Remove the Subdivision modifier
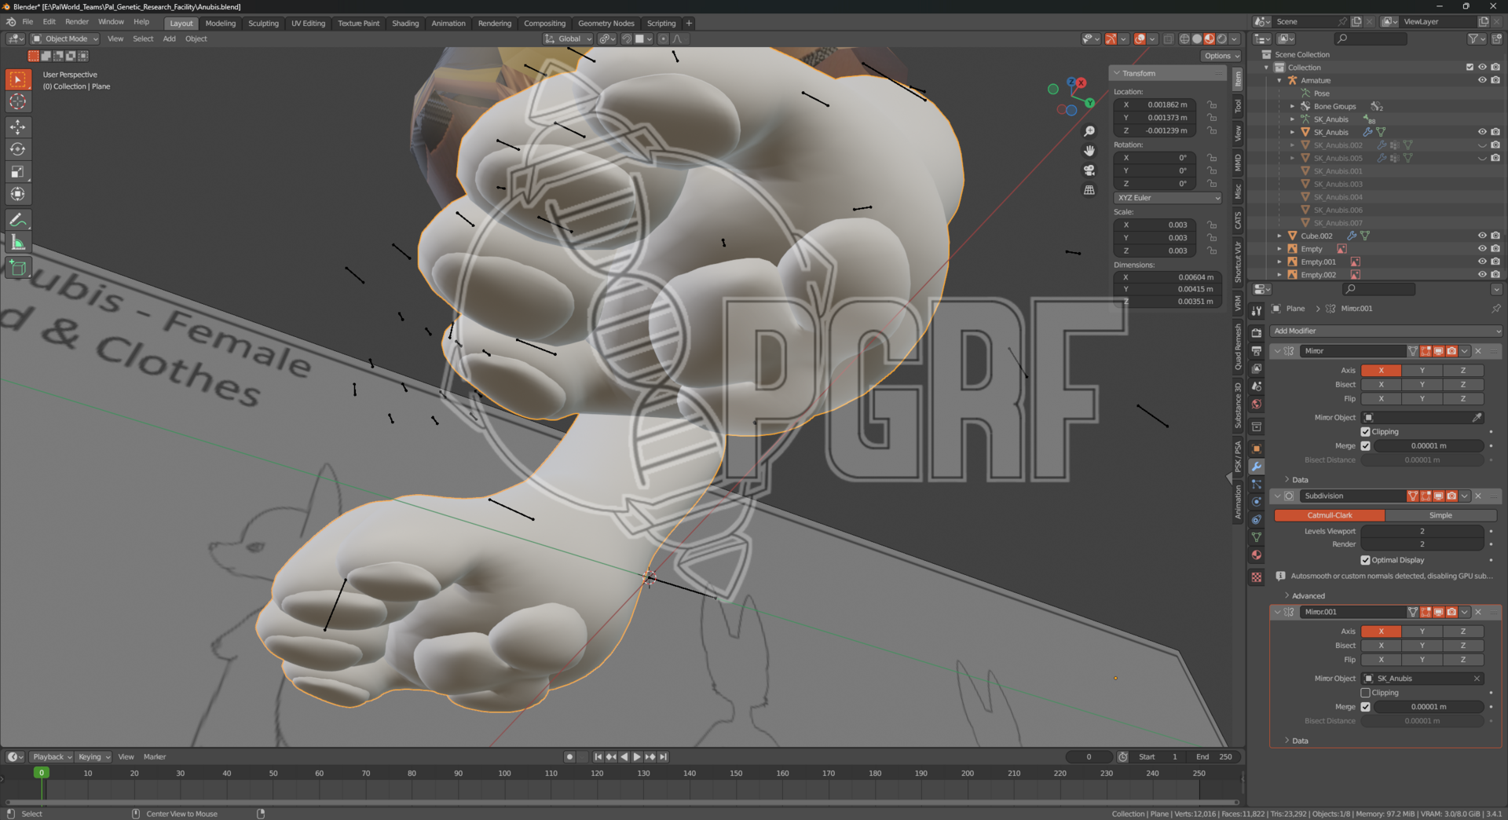This screenshot has height=820, width=1508. point(1477,496)
